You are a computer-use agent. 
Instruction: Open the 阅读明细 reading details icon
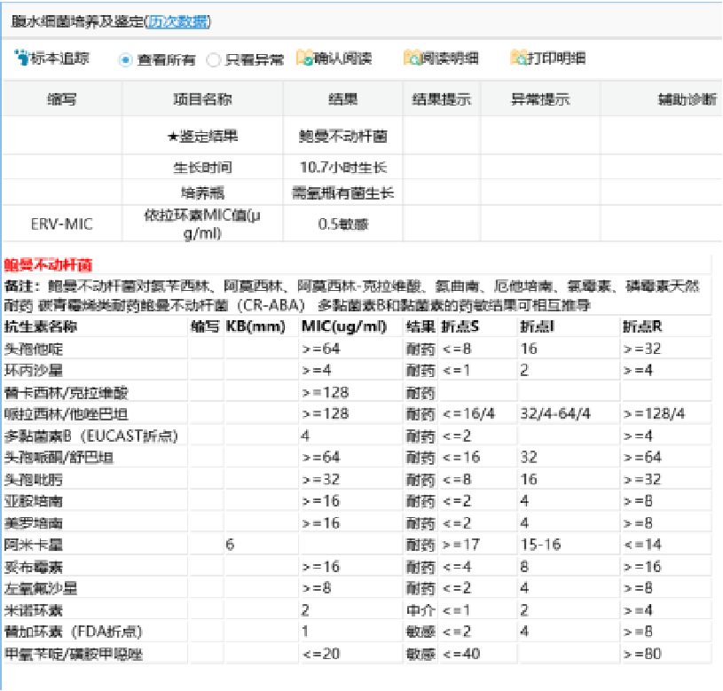[x=413, y=59]
